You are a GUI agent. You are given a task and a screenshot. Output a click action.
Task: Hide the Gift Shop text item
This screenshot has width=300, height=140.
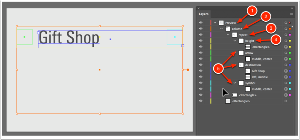tap(200, 71)
